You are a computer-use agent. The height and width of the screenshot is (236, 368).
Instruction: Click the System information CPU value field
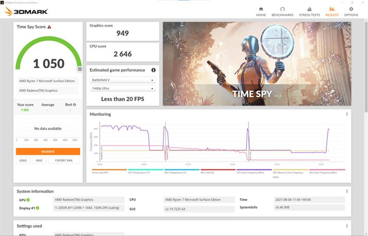tap(199, 199)
